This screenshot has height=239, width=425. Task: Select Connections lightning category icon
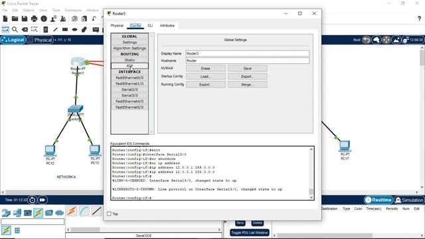point(39,212)
